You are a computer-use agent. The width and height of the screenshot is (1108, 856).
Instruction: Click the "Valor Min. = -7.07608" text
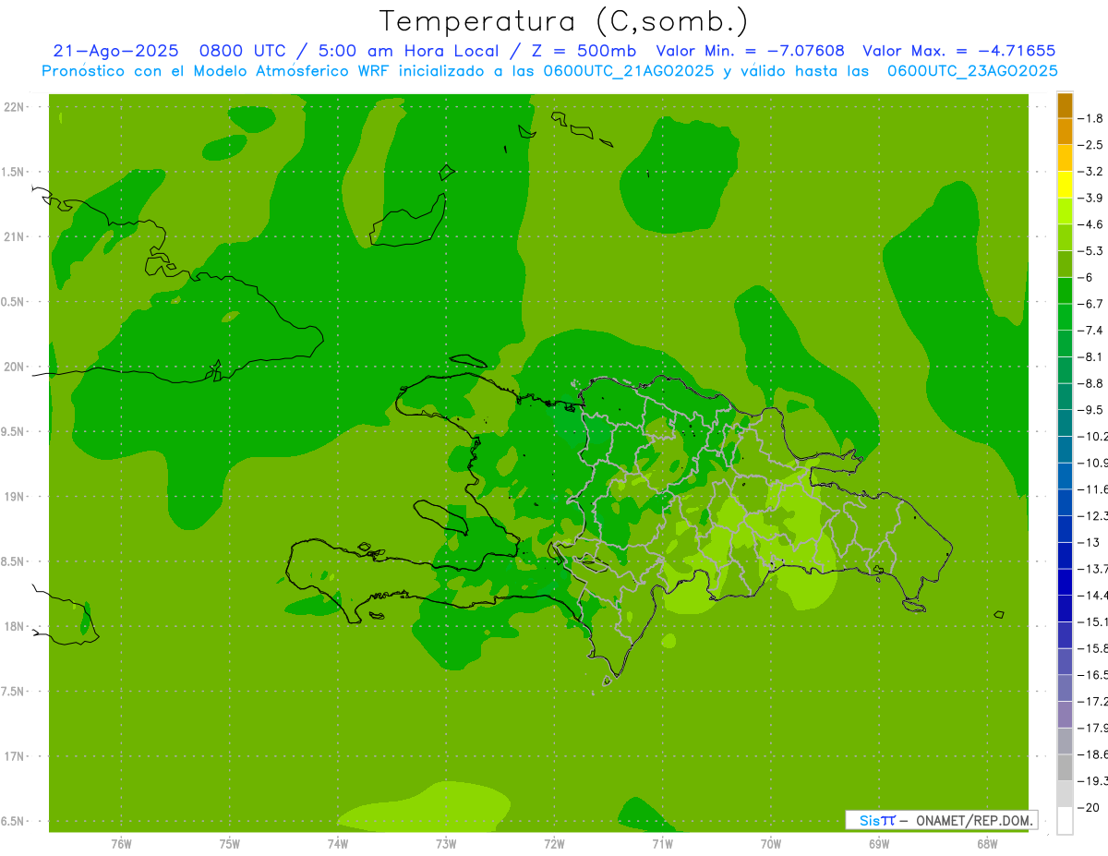tap(751, 51)
